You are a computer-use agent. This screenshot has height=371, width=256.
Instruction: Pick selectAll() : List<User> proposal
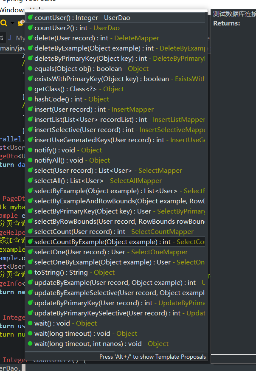click(x=115, y=180)
